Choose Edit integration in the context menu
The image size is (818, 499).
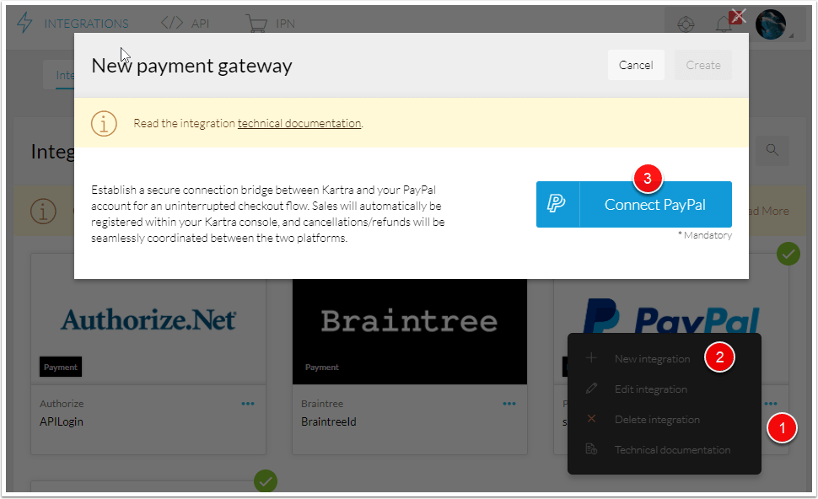(x=650, y=389)
